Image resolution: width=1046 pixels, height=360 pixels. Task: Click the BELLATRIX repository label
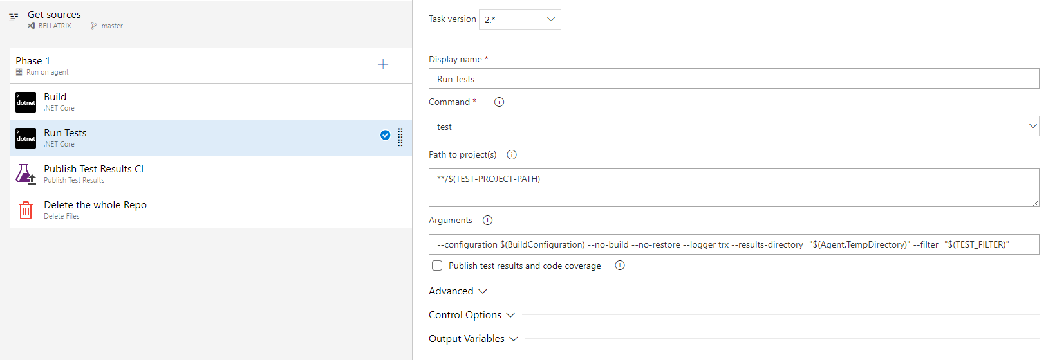(55, 26)
